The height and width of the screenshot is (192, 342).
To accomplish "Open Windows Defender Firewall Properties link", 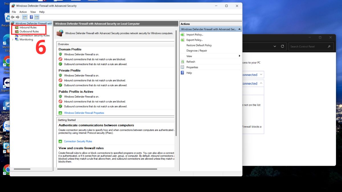I will [84, 113].
